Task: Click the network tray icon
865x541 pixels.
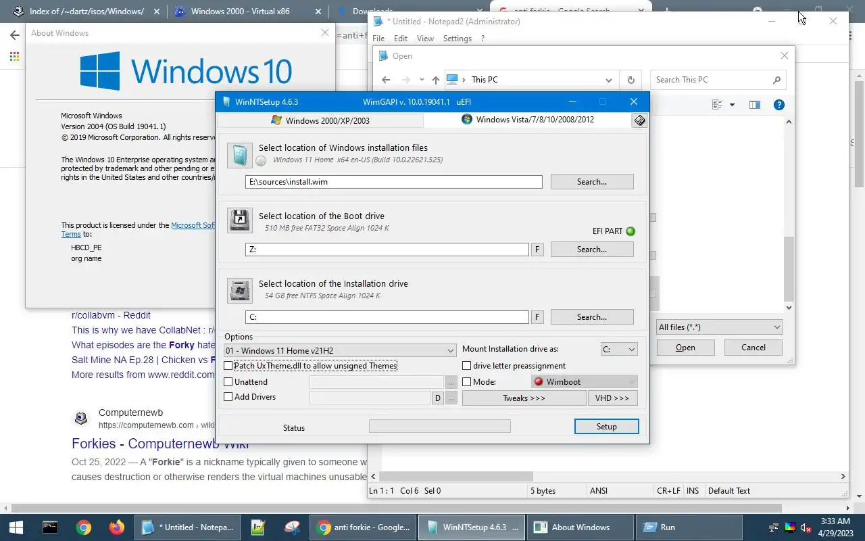Action: (774, 527)
